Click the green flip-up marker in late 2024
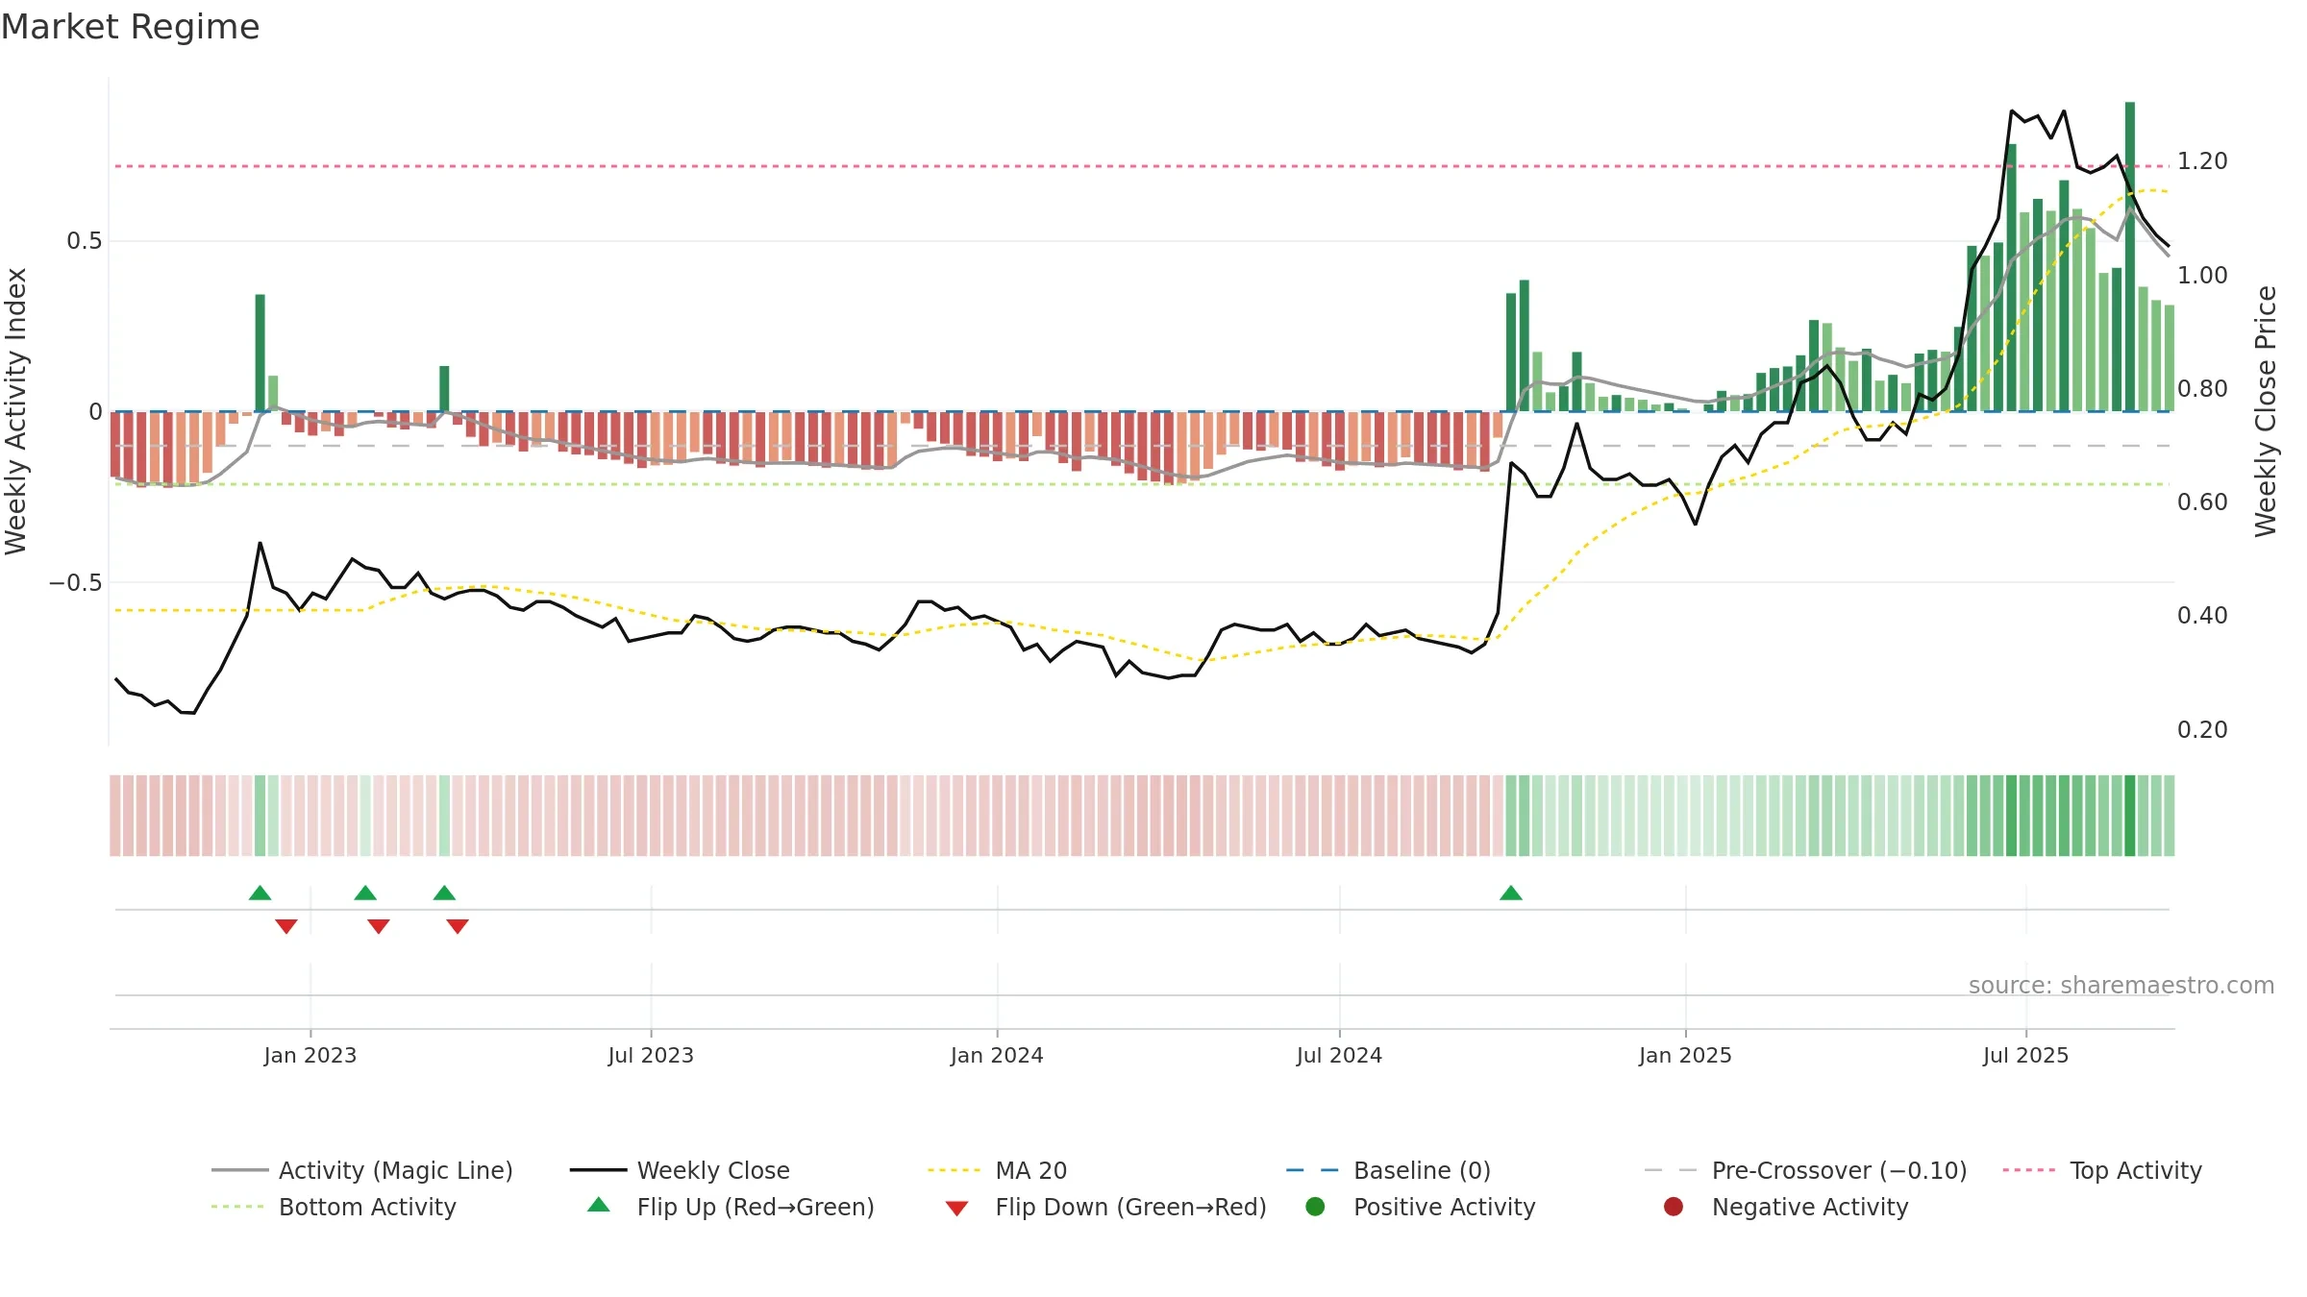The height and width of the screenshot is (1297, 2307). pos(1511,893)
